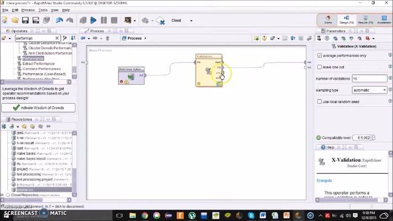The height and width of the screenshot is (221, 393).
Task: Select Extract Performance operator
Action: point(38,64)
